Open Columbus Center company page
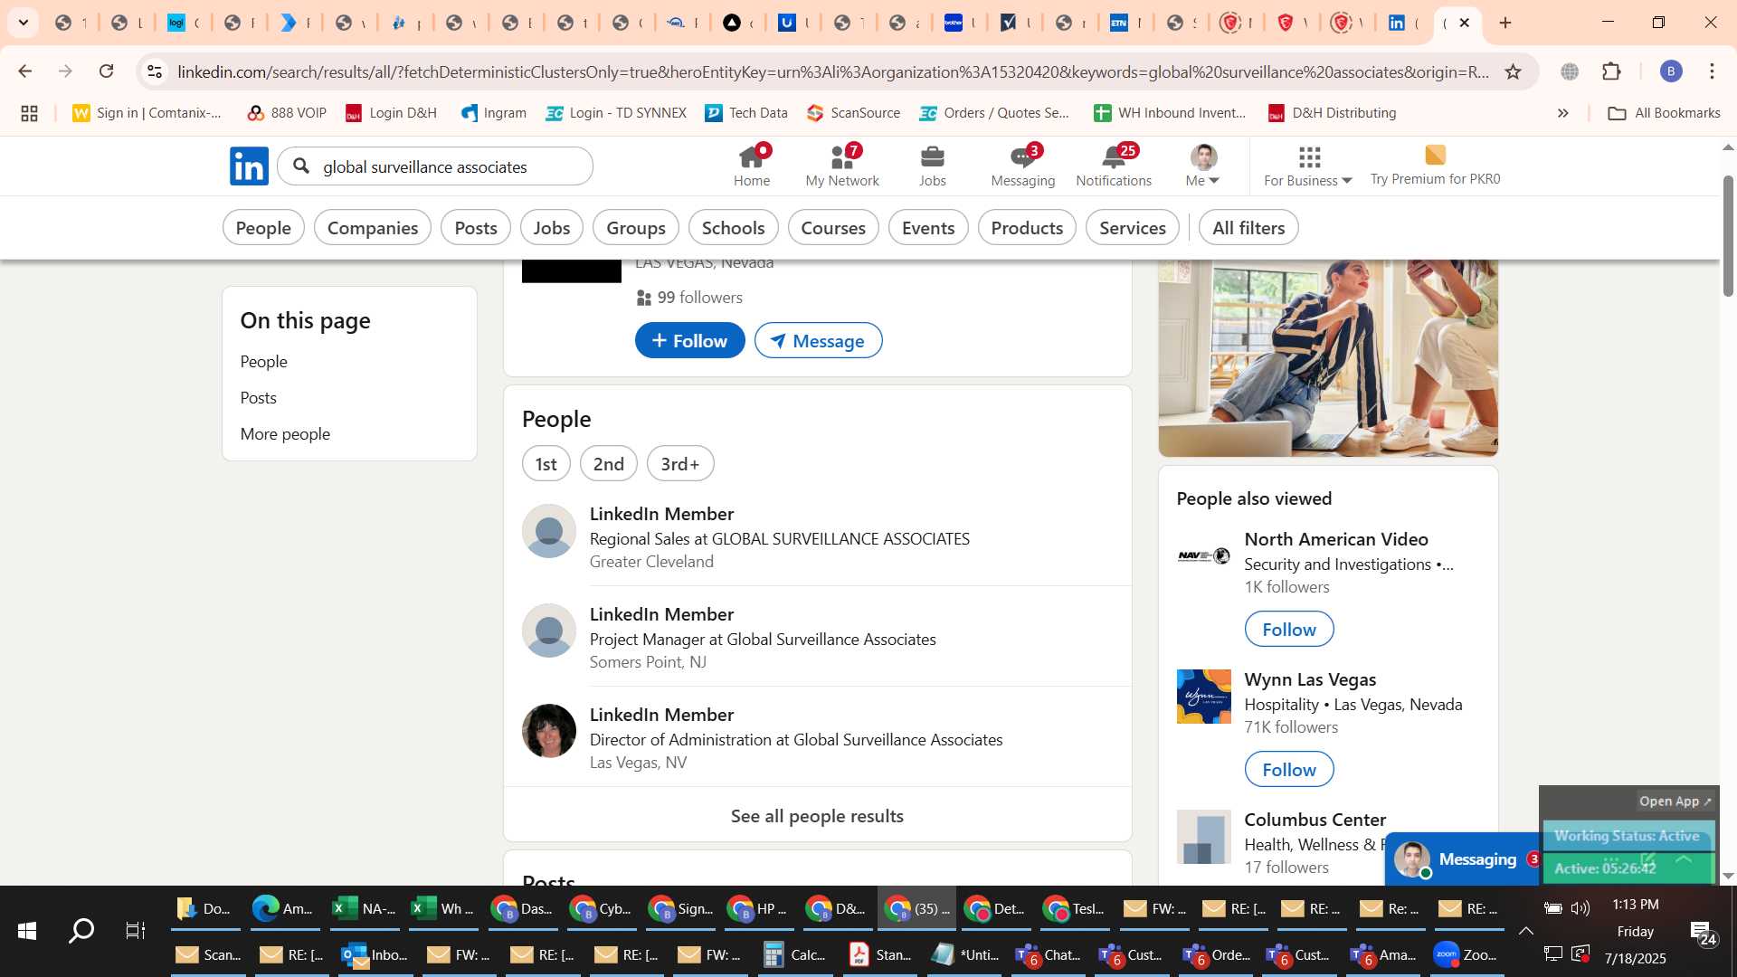Screen dimensions: 1737x977 [1315, 820]
